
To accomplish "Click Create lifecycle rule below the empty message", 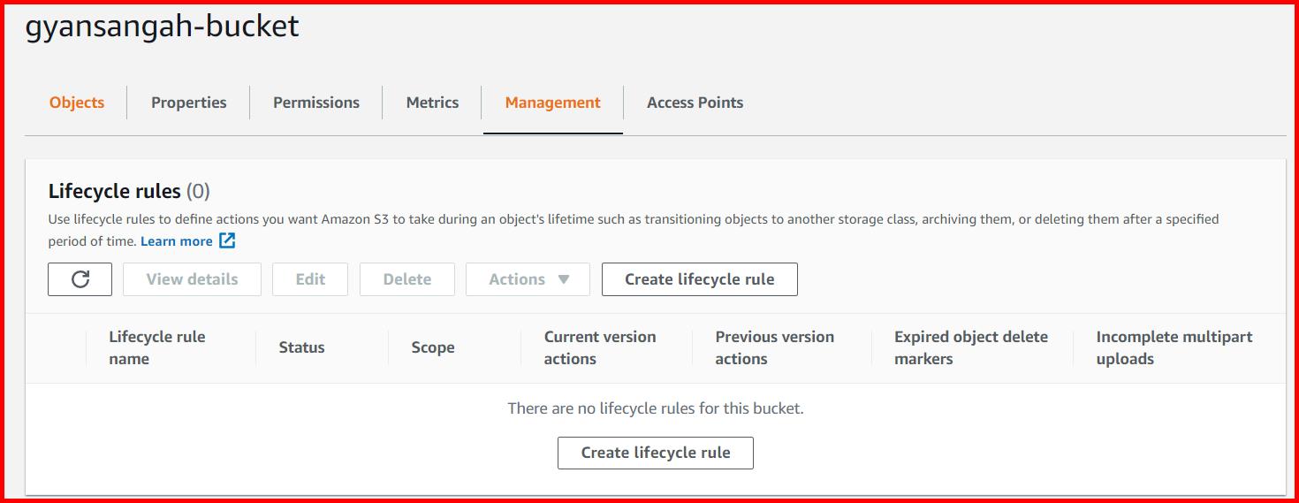I will point(656,453).
